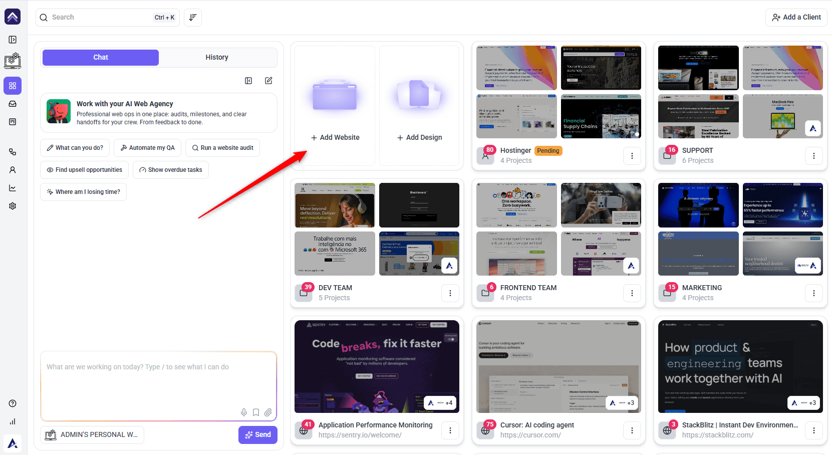Select the FRONTEND TEAM folder title
This screenshot has width=832, height=455.
528,288
